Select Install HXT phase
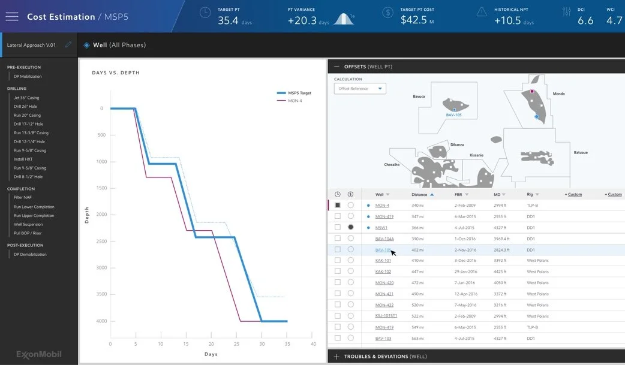The height and width of the screenshot is (365, 625). click(23, 159)
